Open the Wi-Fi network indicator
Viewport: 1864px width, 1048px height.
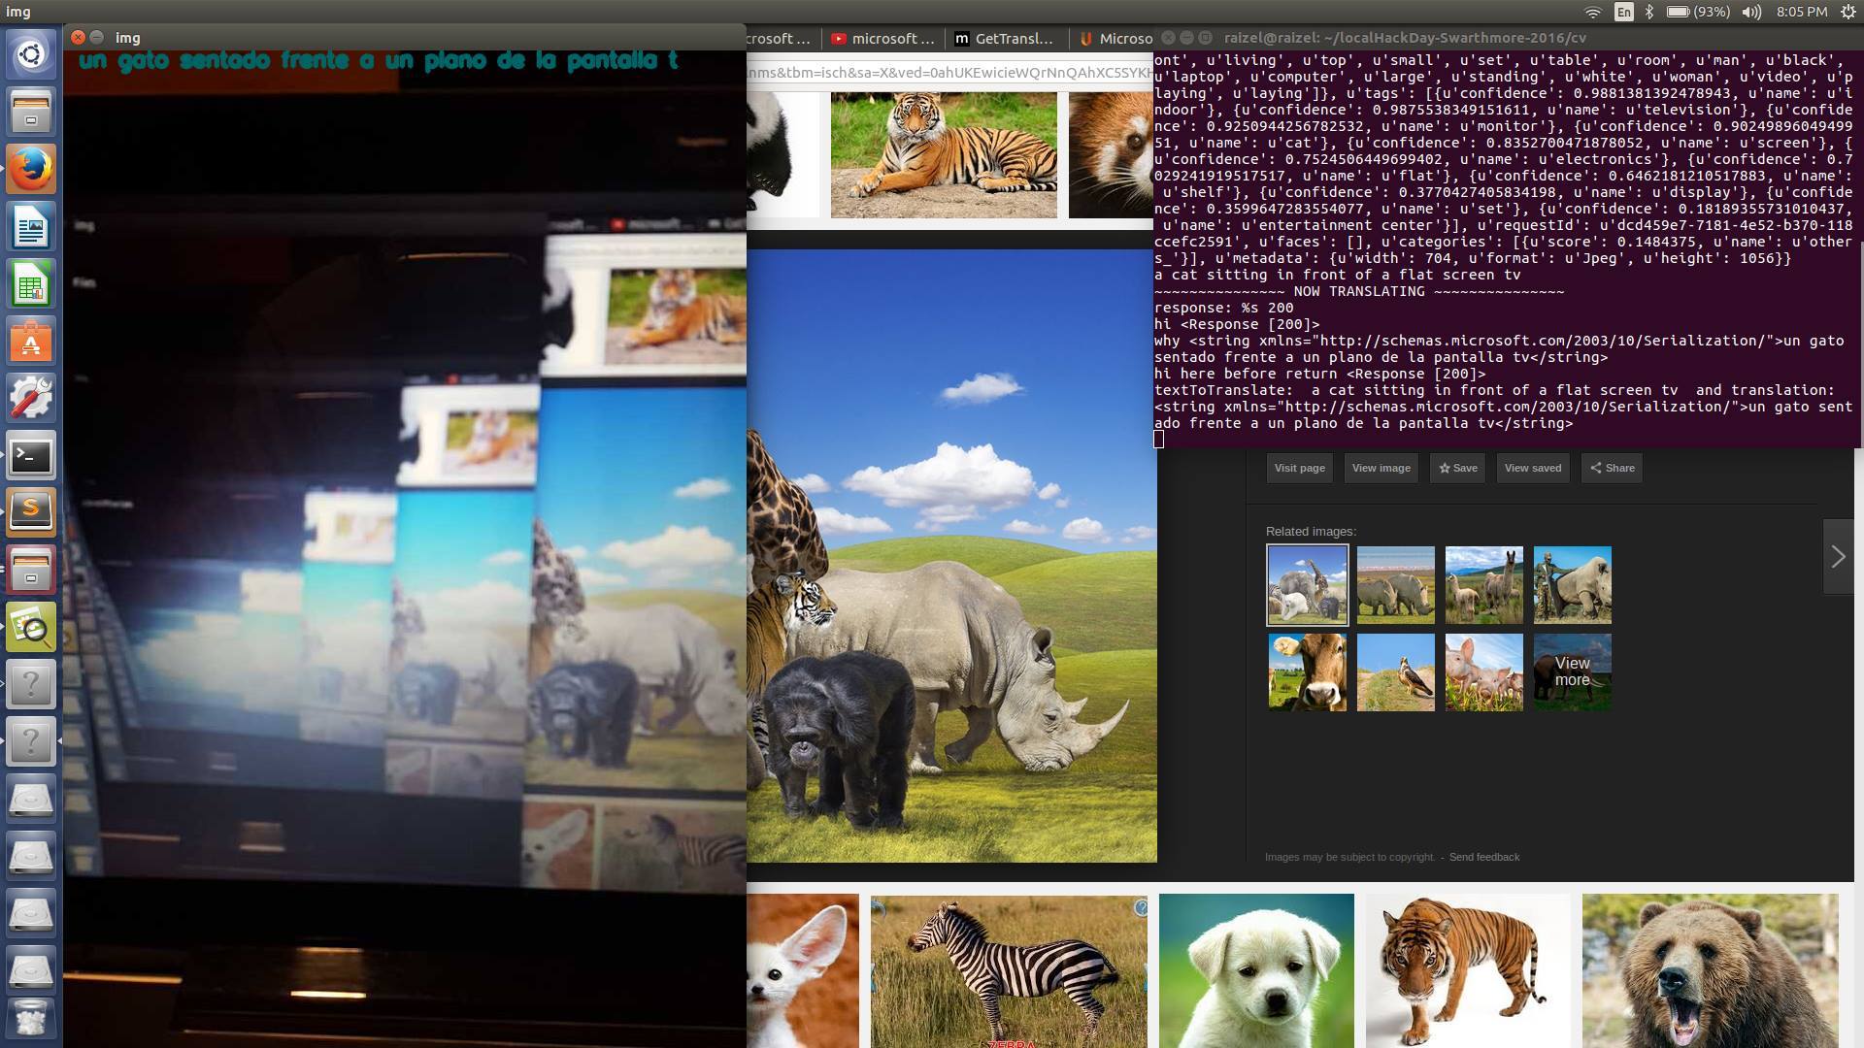[1593, 12]
